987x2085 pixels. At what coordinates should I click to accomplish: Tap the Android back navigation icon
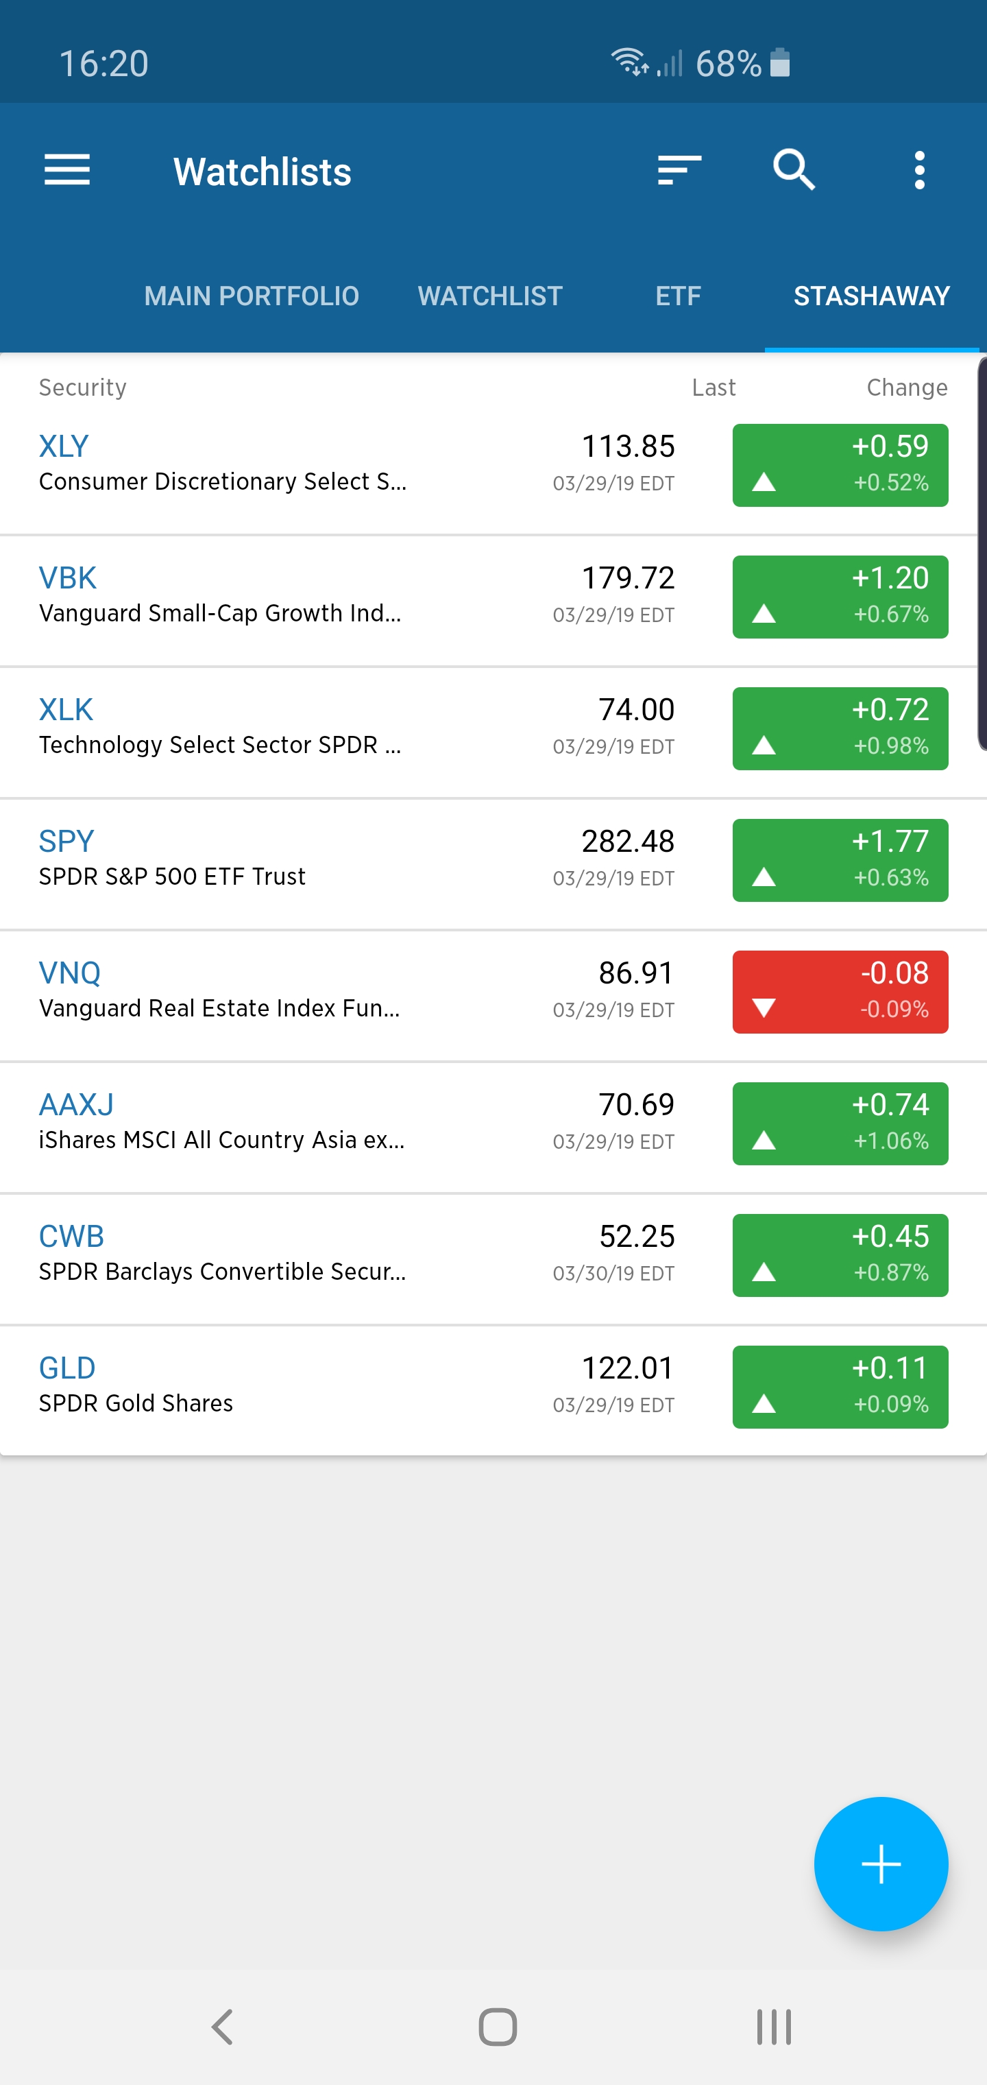pos(221,2027)
